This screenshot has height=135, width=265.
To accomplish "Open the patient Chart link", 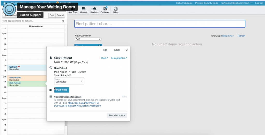I will point(104,58).
